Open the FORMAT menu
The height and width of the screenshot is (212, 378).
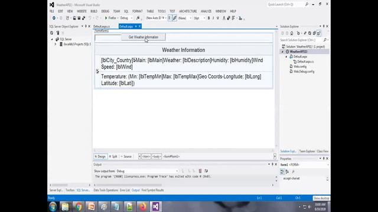click(138, 11)
